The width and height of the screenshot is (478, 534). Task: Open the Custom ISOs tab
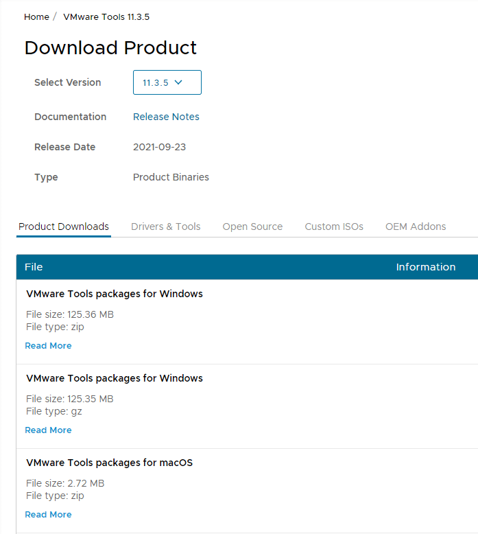[x=334, y=227]
